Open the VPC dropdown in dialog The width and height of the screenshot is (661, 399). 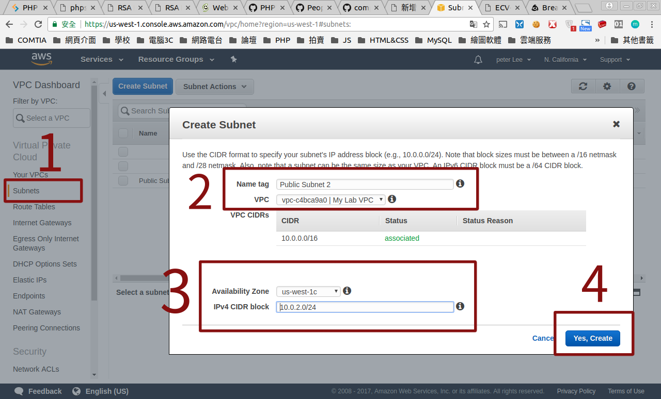pyautogui.click(x=330, y=199)
